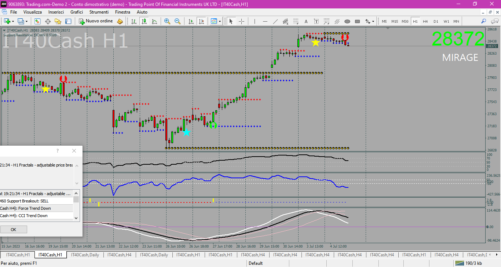Switch timeframe to W1

(446, 21)
